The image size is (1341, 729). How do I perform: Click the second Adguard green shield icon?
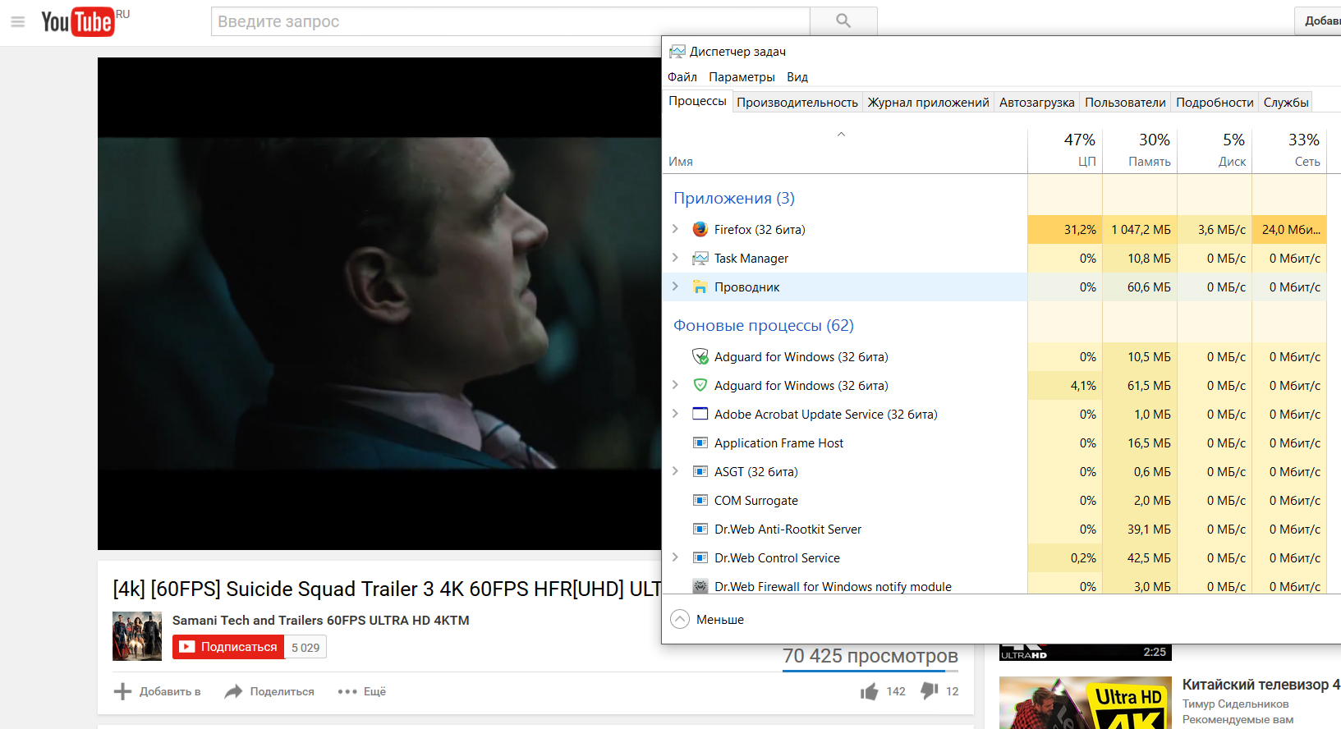[700, 385]
